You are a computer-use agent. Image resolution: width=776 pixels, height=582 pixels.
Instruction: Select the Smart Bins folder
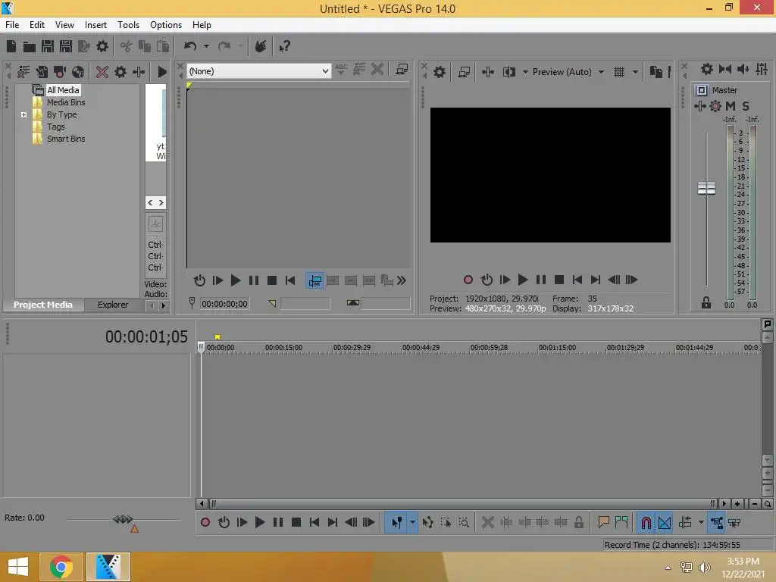click(x=66, y=139)
